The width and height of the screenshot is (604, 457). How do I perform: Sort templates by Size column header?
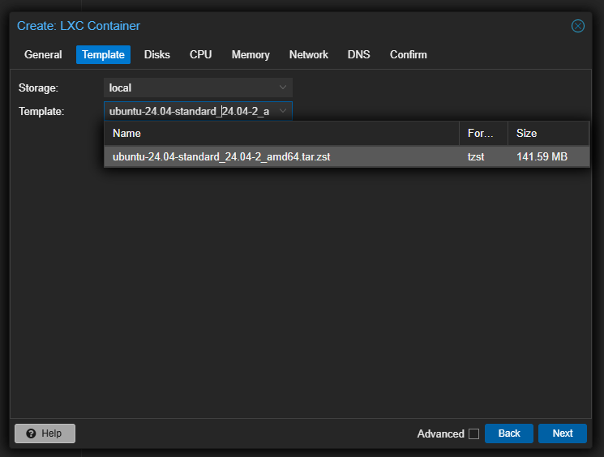(547, 134)
